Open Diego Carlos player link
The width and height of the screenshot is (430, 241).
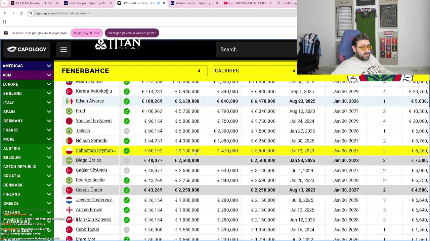(89, 160)
